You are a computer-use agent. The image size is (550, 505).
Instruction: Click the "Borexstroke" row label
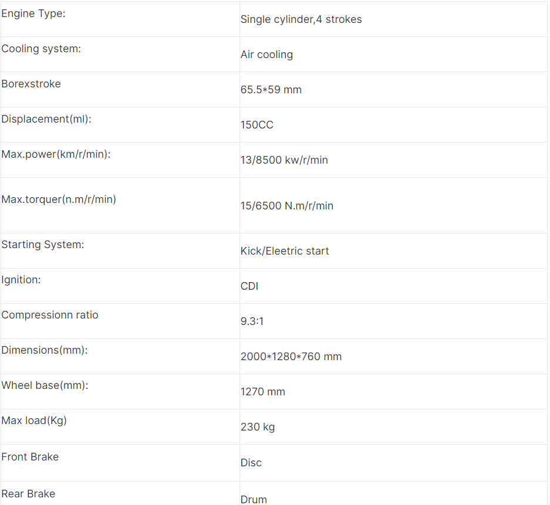tap(31, 84)
